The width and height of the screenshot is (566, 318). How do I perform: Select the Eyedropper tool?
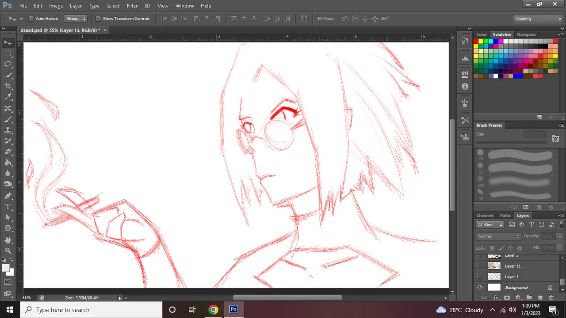[x=8, y=97]
